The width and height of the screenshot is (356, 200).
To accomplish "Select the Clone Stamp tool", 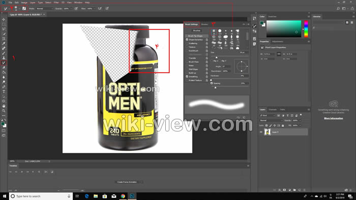I will click(x=4, y=58).
